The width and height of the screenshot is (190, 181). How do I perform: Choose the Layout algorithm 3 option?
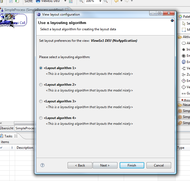(x=41, y=101)
